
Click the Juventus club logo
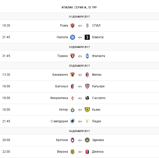[87, 37]
